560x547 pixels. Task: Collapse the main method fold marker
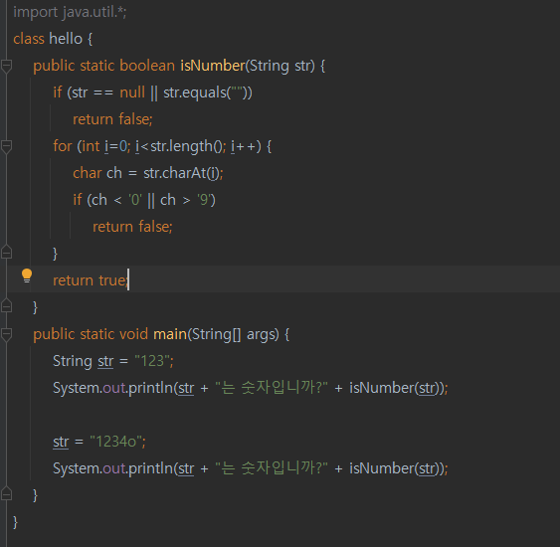[x=6, y=334]
